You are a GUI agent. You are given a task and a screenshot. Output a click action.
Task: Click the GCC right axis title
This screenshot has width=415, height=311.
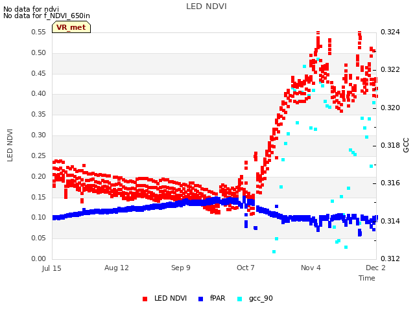(406, 145)
